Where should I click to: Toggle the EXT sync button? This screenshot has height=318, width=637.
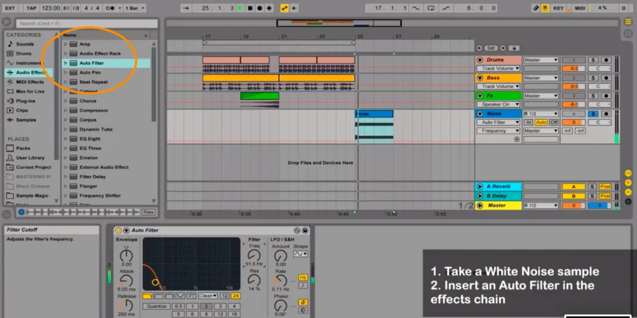coord(10,8)
